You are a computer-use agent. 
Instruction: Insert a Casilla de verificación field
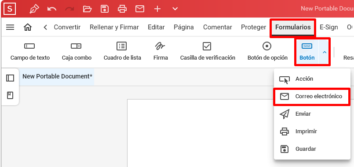tap(208, 52)
